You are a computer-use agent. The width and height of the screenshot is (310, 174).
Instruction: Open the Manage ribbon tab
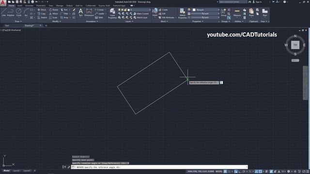[x=60, y=5]
